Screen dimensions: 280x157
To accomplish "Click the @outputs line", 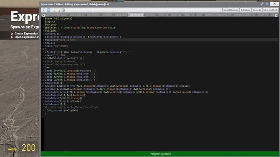I will click(x=51, y=24).
